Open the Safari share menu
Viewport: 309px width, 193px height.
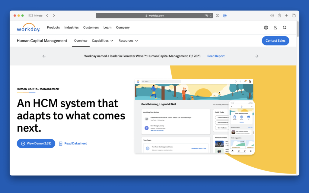[x=279, y=15]
